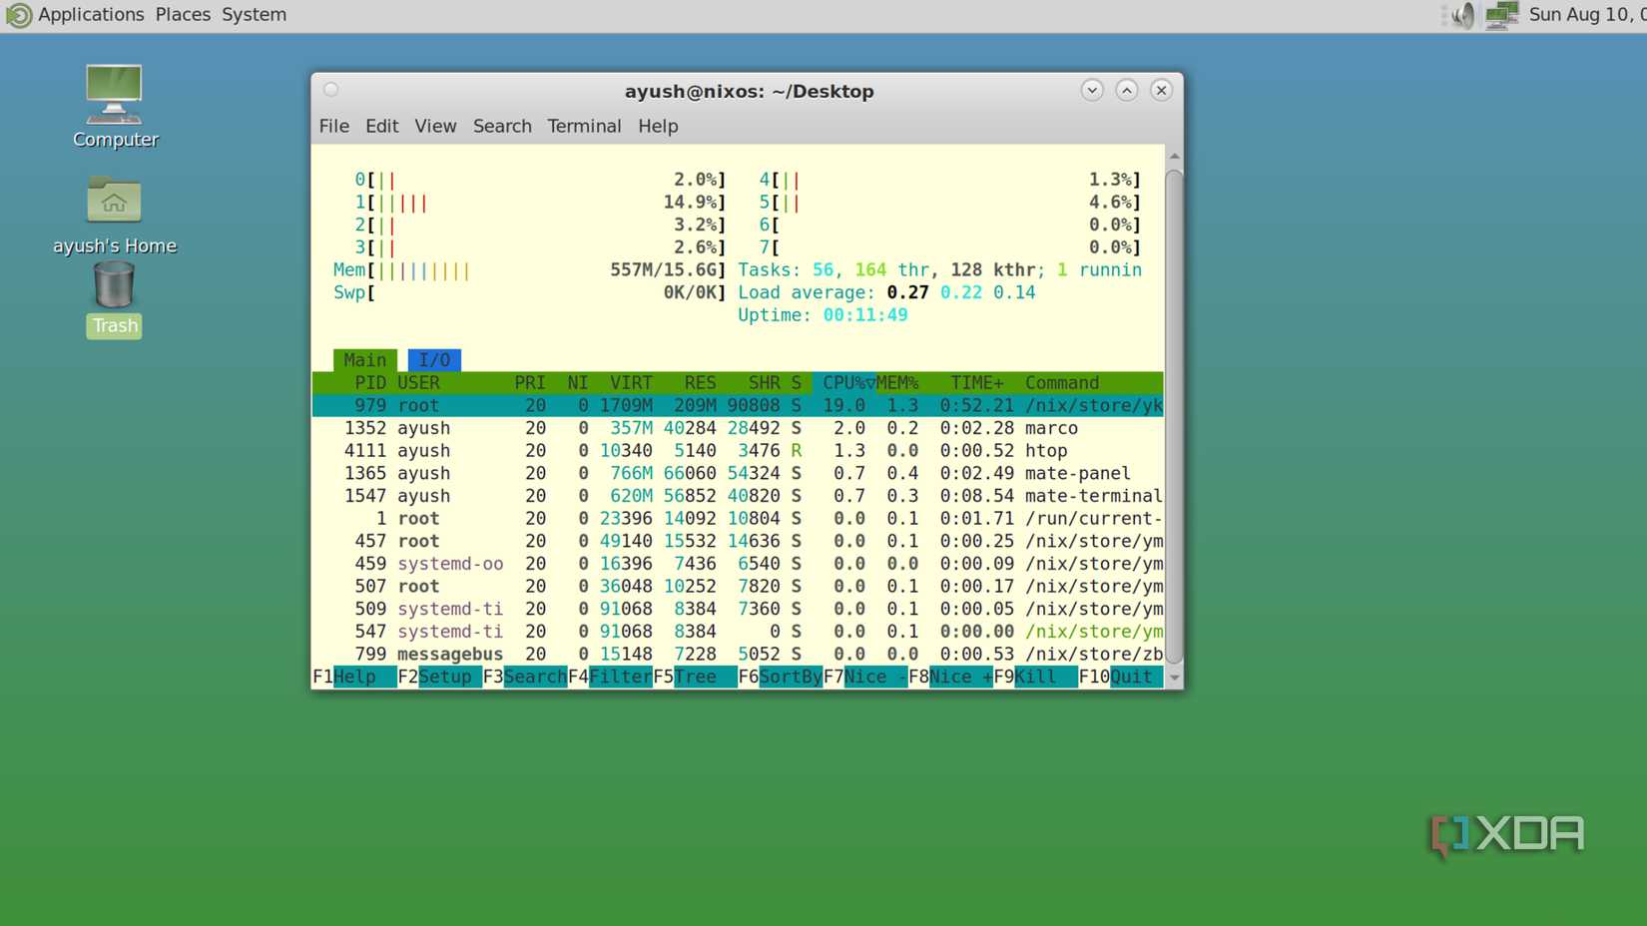
Task: Click the window shade up-arrow button
Action: (x=1127, y=90)
